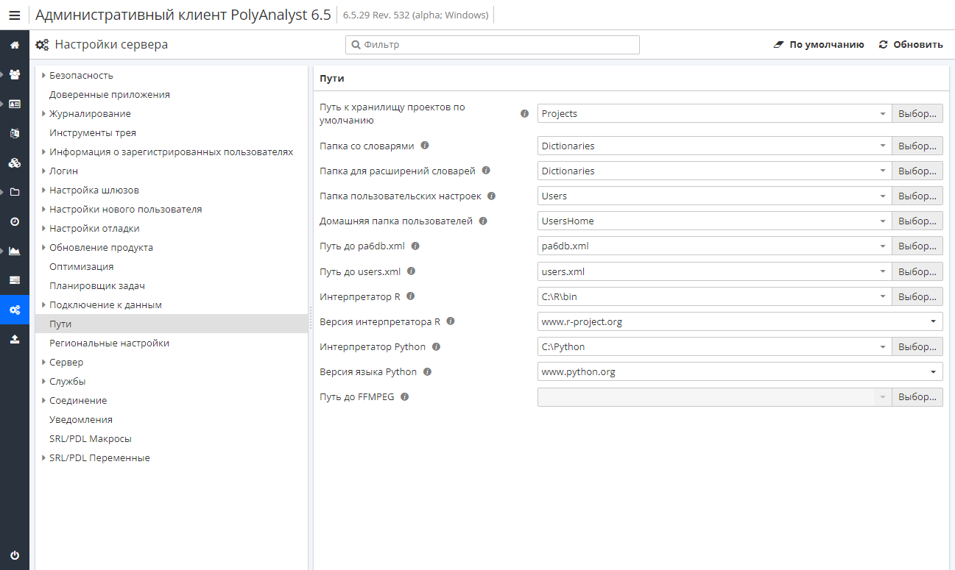
Task: Click the По умолчанию reset button
Action: click(819, 45)
